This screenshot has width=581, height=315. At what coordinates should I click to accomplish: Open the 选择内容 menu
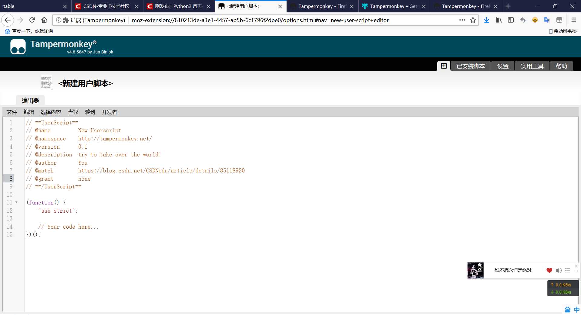(51, 112)
